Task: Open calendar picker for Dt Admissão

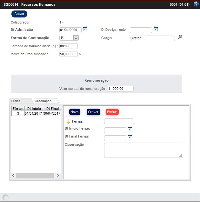Action: 85,29
